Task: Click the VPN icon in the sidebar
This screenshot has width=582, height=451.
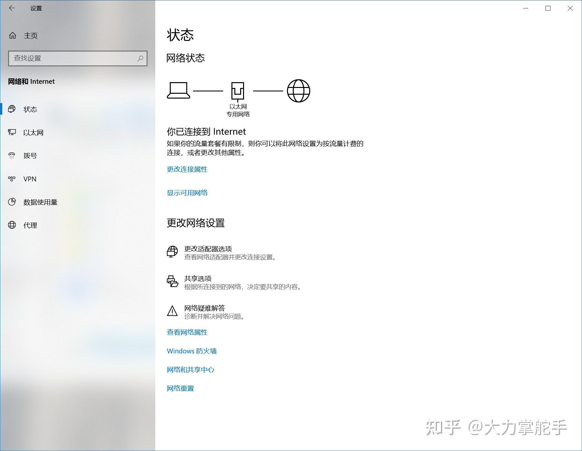Action: 12,179
